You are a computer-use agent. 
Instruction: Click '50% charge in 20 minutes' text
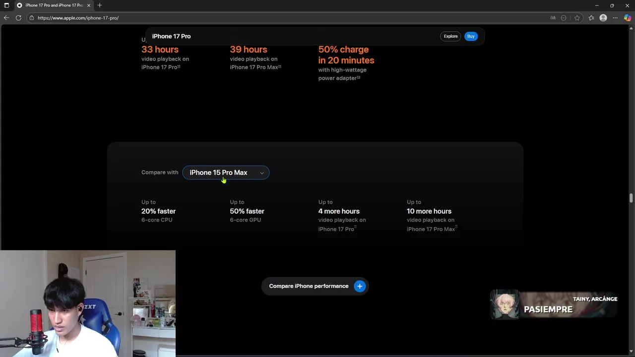[x=346, y=55]
